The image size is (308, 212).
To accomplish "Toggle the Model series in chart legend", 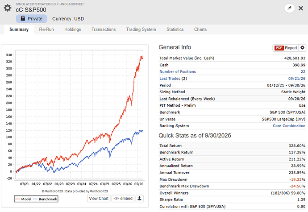I will 23,199.
